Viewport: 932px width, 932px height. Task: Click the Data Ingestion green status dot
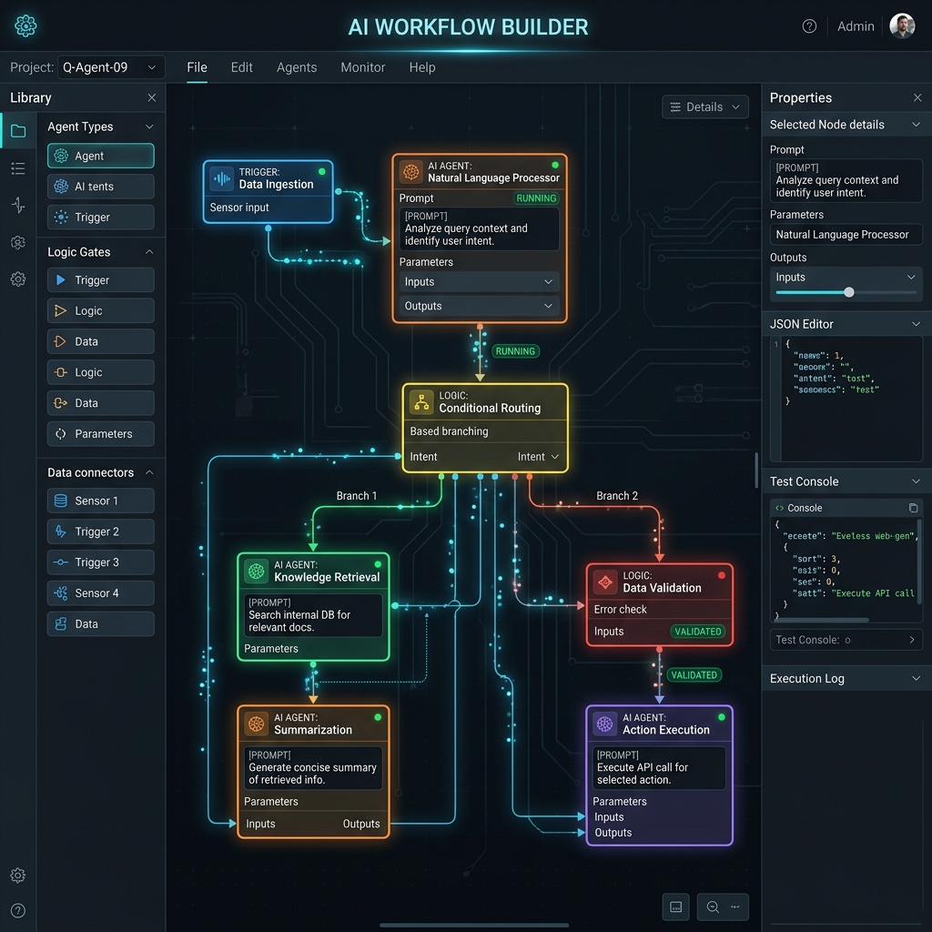[321, 171]
